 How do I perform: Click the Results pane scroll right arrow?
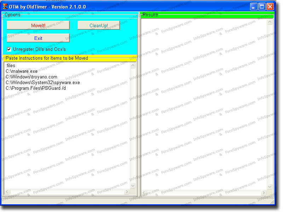click(264, 193)
